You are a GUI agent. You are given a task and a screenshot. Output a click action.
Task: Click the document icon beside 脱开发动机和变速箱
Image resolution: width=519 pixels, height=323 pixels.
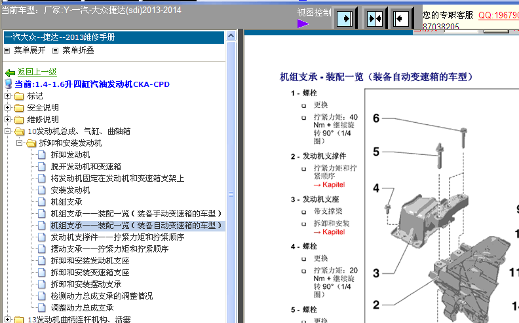tap(42, 167)
